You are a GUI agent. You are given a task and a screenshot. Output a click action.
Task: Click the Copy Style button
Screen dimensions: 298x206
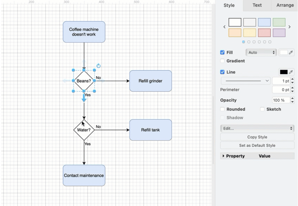tap(257, 137)
